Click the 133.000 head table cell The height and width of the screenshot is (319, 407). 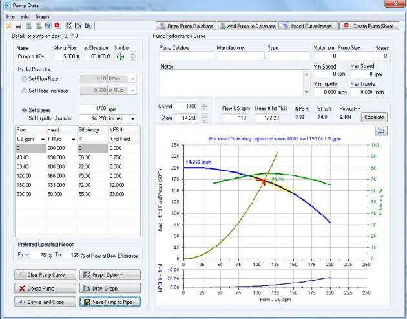coord(61,185)
